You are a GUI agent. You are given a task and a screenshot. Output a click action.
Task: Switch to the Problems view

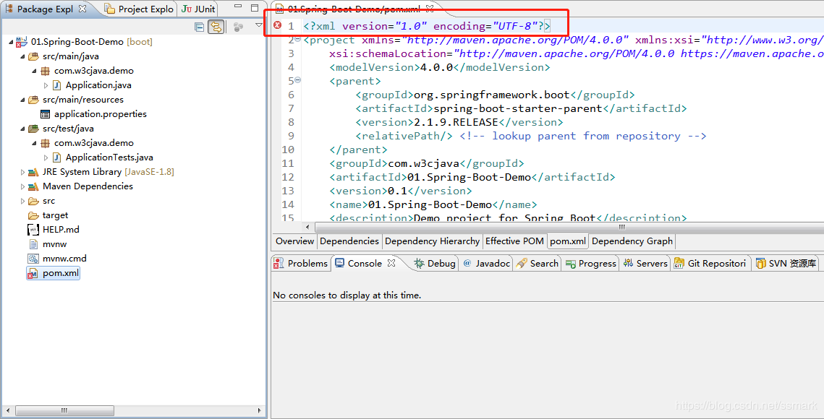click(301, 264)
